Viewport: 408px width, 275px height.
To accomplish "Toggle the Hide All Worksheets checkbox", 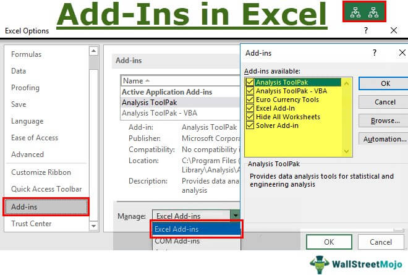I will [250, 117].
